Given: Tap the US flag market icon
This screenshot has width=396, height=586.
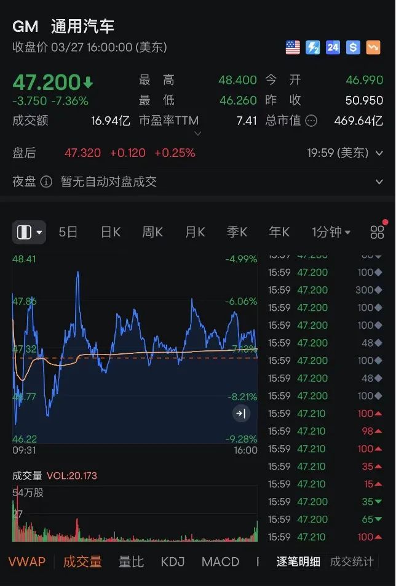Looking at the screenshot, I should click(293, 47).
